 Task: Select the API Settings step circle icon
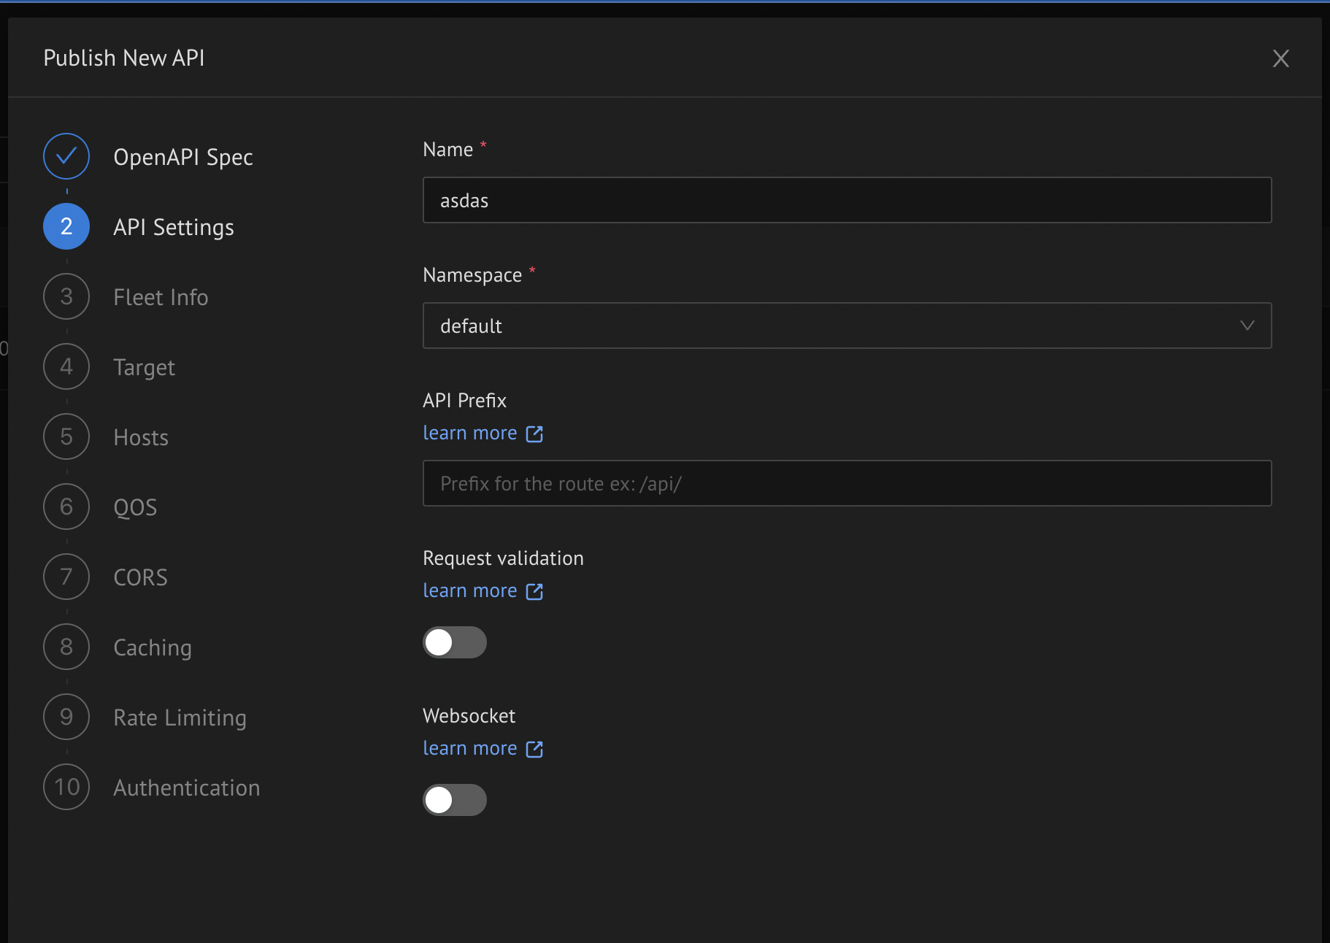coord(66,226)
